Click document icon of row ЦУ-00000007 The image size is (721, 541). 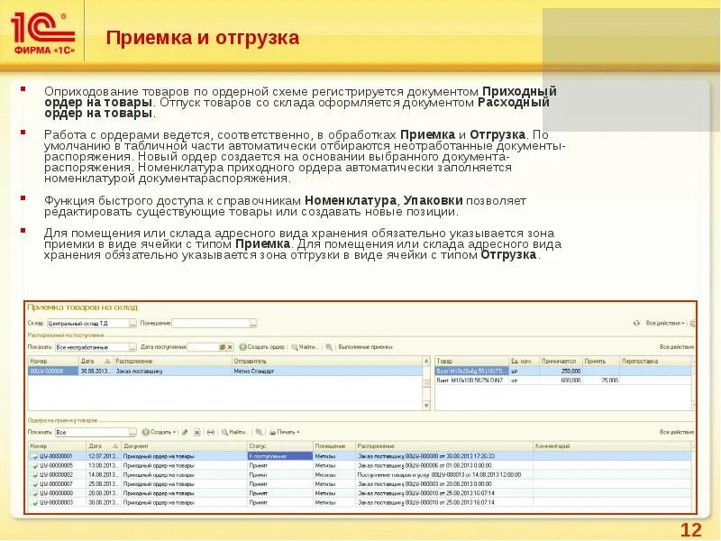pos(33,484)
